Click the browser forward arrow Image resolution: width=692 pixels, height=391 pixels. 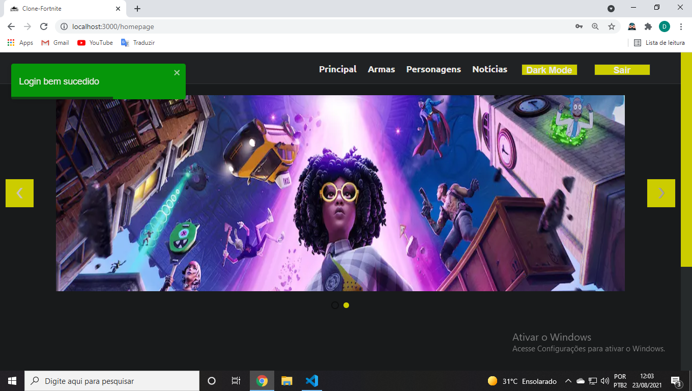(27, 26)
